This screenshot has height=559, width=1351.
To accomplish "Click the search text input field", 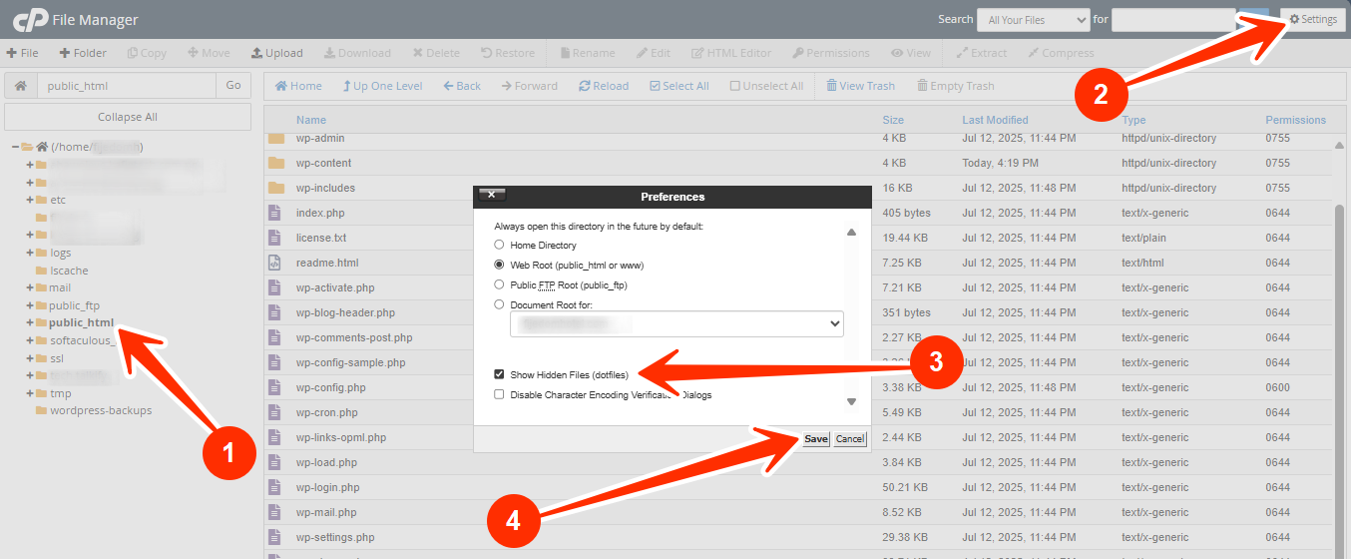I will (1173, 19).
